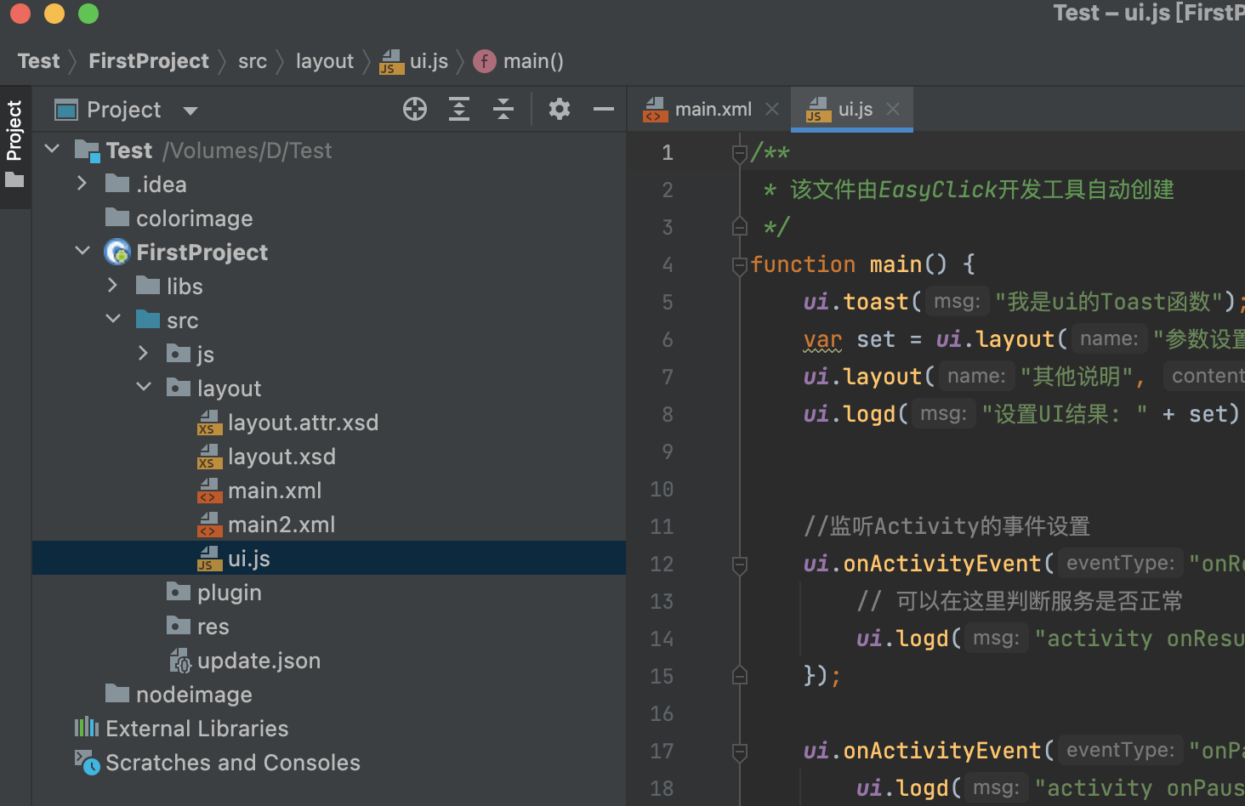Hide the Project panel with minus icon
This screenshot has height=806, width=1245.
click(x=604, y=109)
